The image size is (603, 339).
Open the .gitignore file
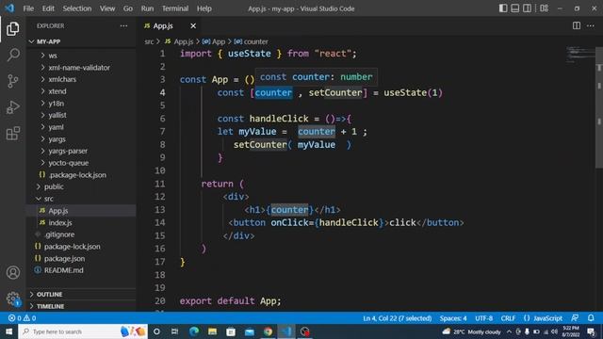pyautogui.click(x=82, y=234)
